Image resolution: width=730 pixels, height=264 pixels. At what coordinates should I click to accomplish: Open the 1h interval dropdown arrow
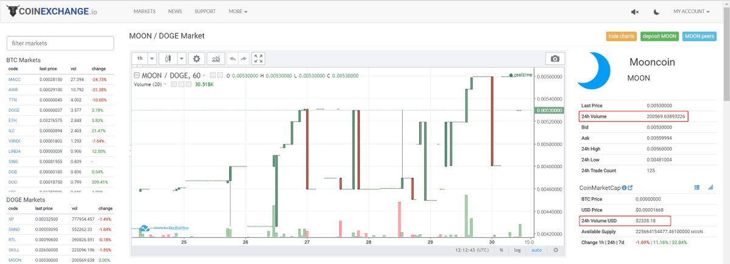(151, 58)
